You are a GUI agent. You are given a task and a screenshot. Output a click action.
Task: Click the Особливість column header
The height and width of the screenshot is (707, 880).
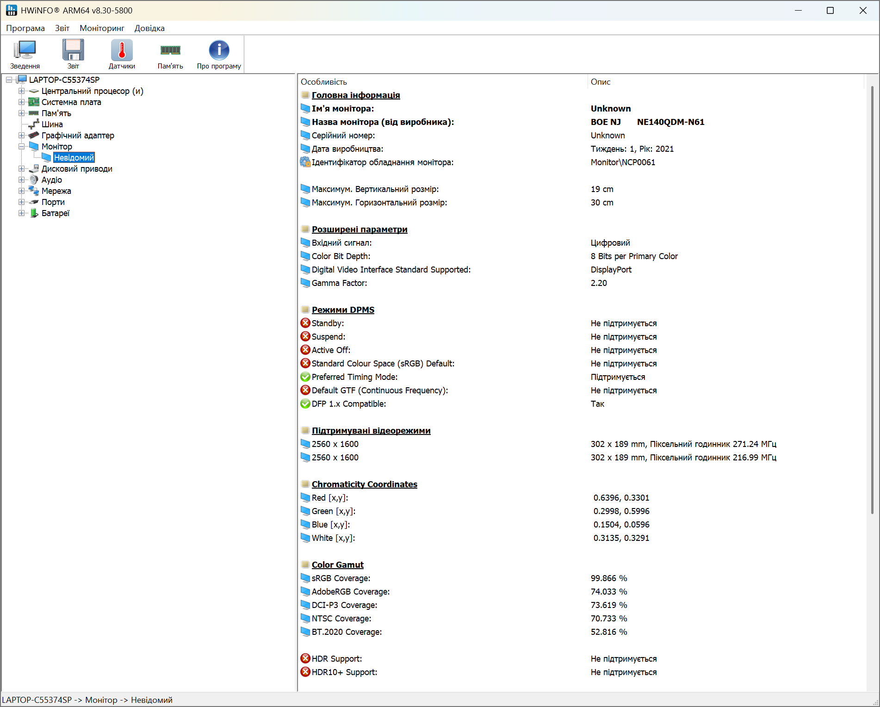(x=443, y=82)
